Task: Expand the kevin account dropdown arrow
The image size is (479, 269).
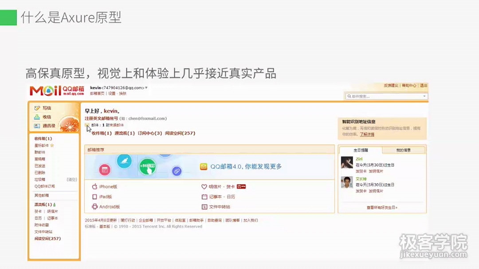Action: 146,88
